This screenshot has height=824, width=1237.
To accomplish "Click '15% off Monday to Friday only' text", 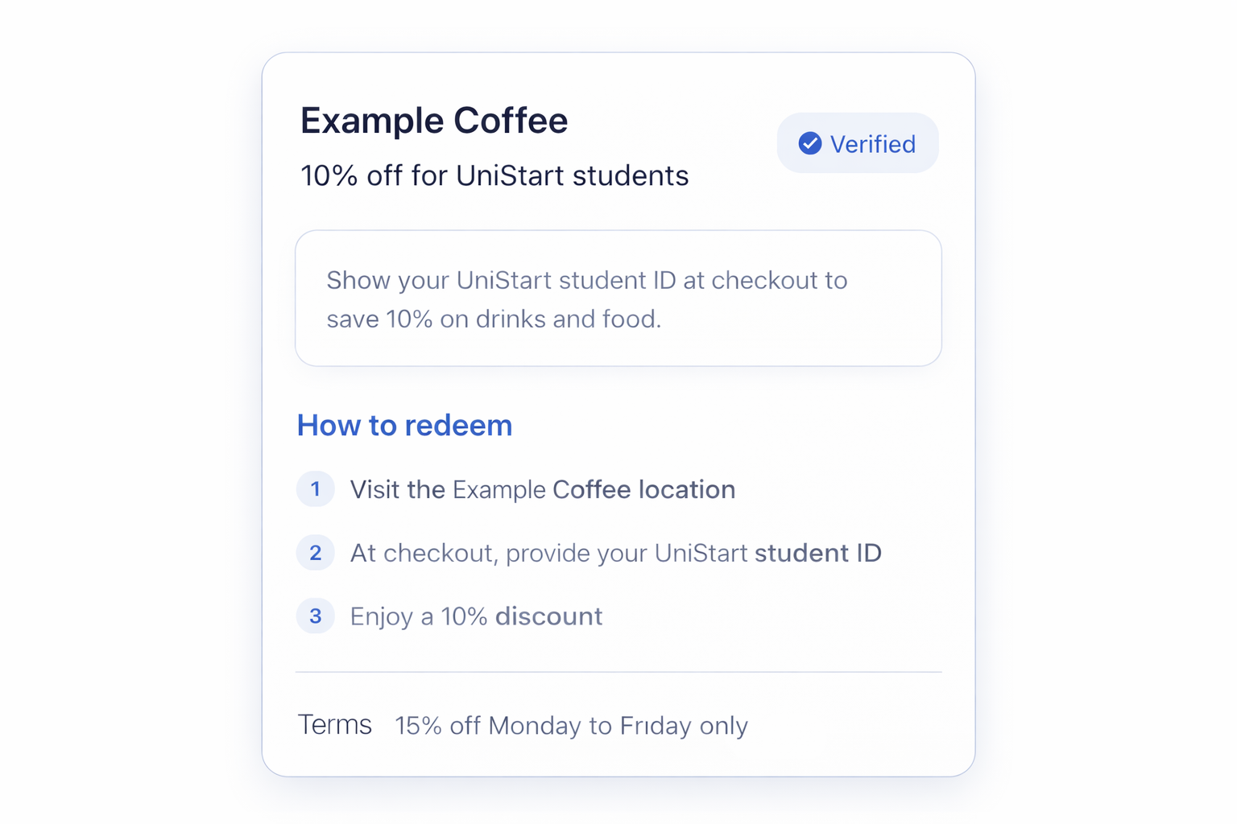I will [x=571, y=726].
